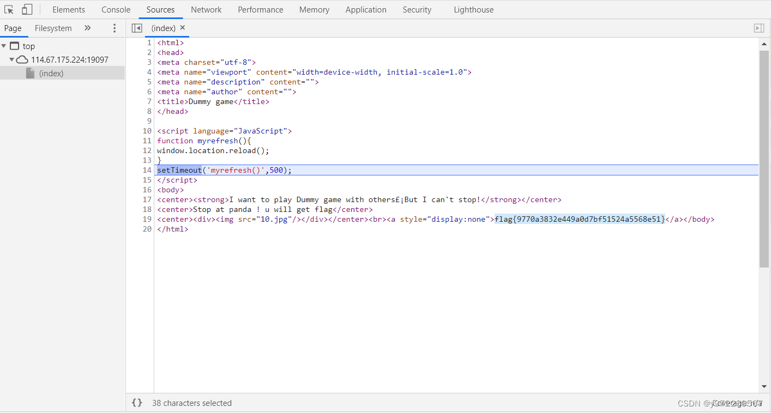Activate the inspect element picker icon
The image size is (771, 413).
pyautogui.click(x=9, y=9)
